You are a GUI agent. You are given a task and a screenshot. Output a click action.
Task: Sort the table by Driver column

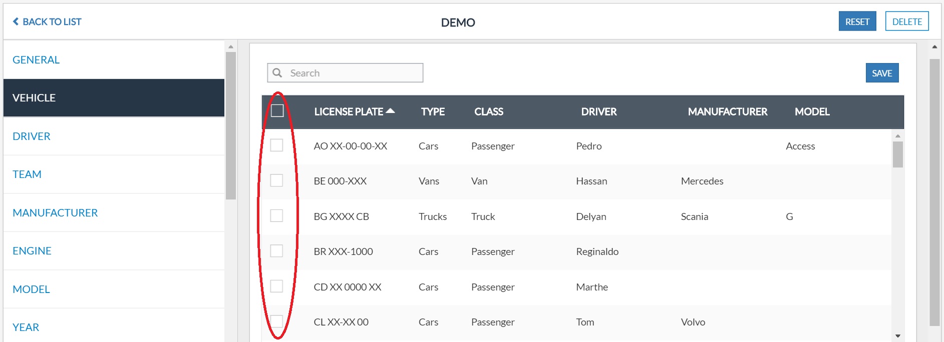(x=598, y=112)
